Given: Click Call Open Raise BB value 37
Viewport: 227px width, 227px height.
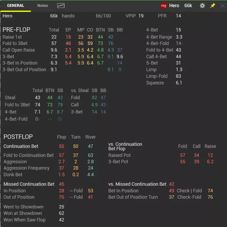Looking at the screenshot, I should pos(120,50).
